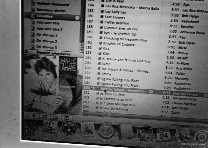
Task: Click artist Zazie
Action: [175, 112]
